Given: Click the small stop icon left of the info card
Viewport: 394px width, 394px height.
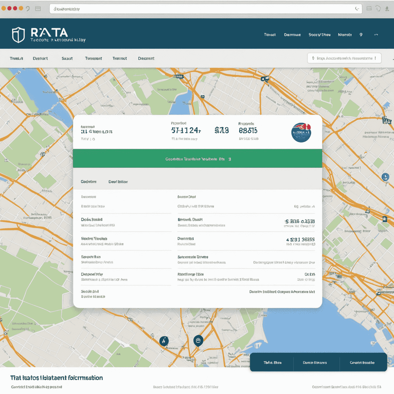Looking at the screenshot, I should 43,154.
